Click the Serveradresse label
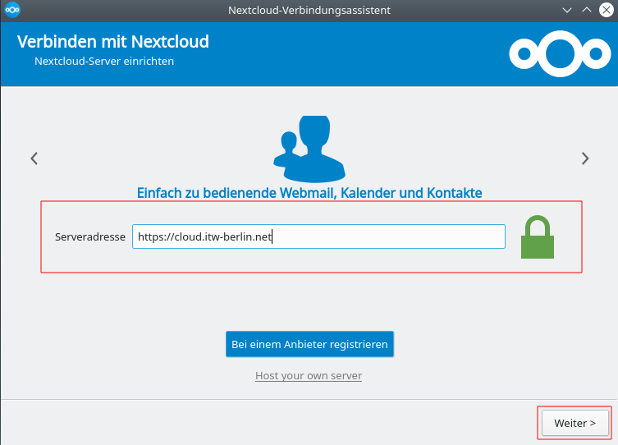This screenshot has width=618, height=445. (89, 237)
